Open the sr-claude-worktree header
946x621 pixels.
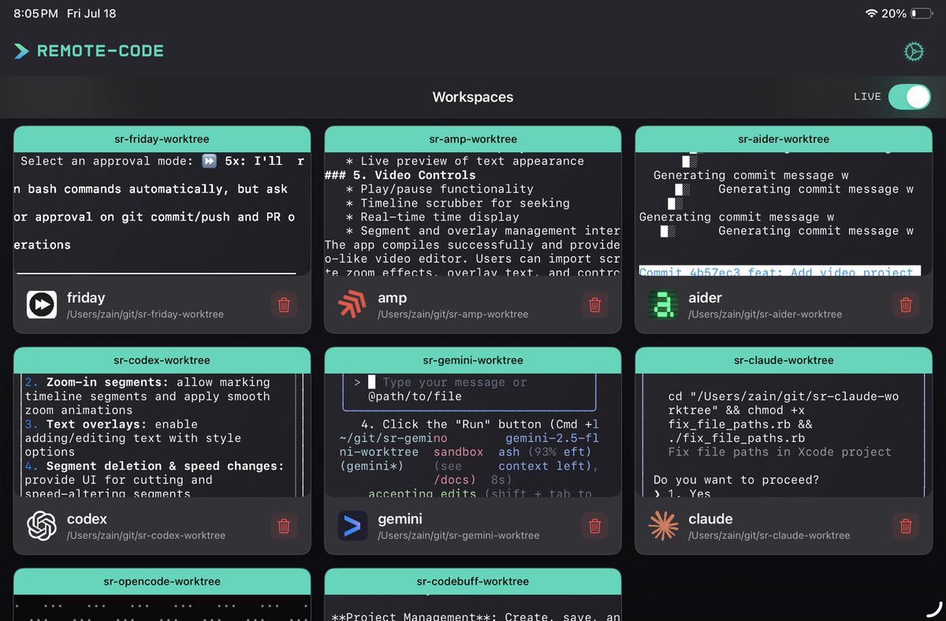coord(784,360)
